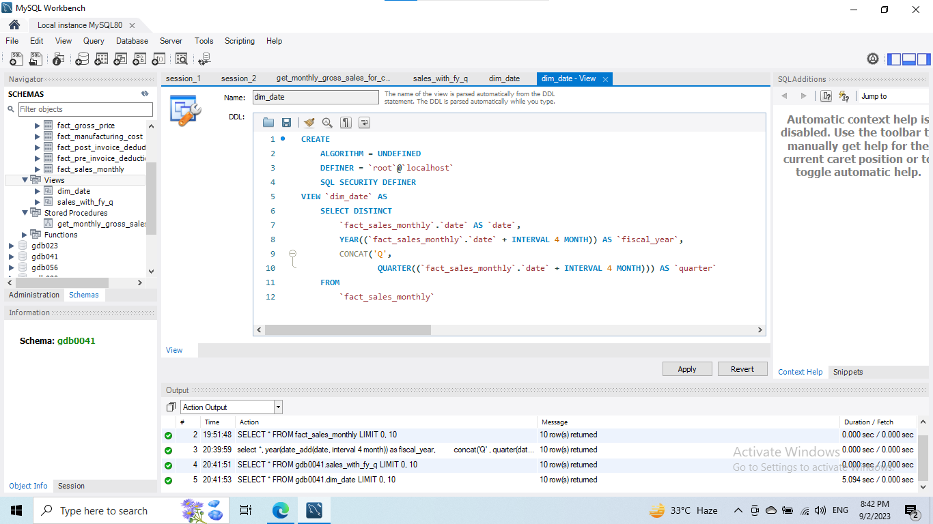Collapse the Views tree node
Viewport: 933px width, 524px height.
coord(25,180)
